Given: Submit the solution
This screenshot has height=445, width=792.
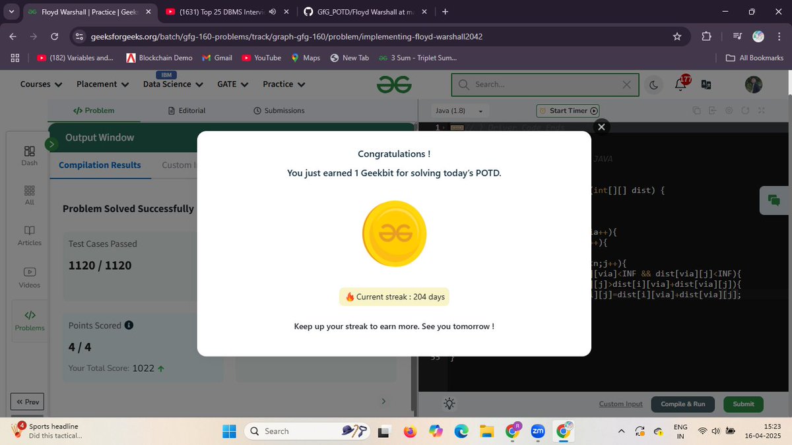Looking at the screenshot, I should click(743, 404).
